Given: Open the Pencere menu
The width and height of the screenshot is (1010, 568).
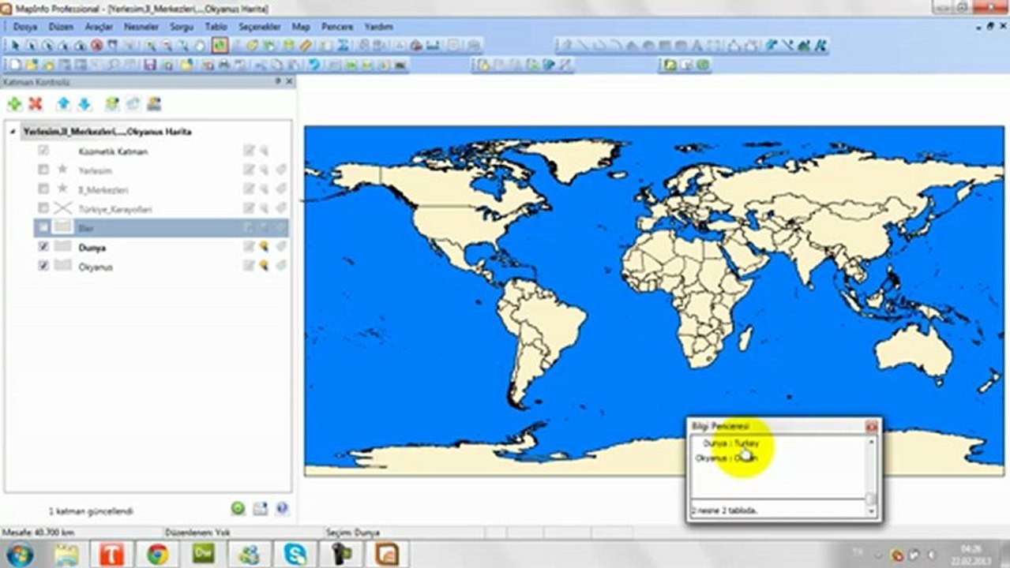Looking at the screenshot, I should pos(337,26).
